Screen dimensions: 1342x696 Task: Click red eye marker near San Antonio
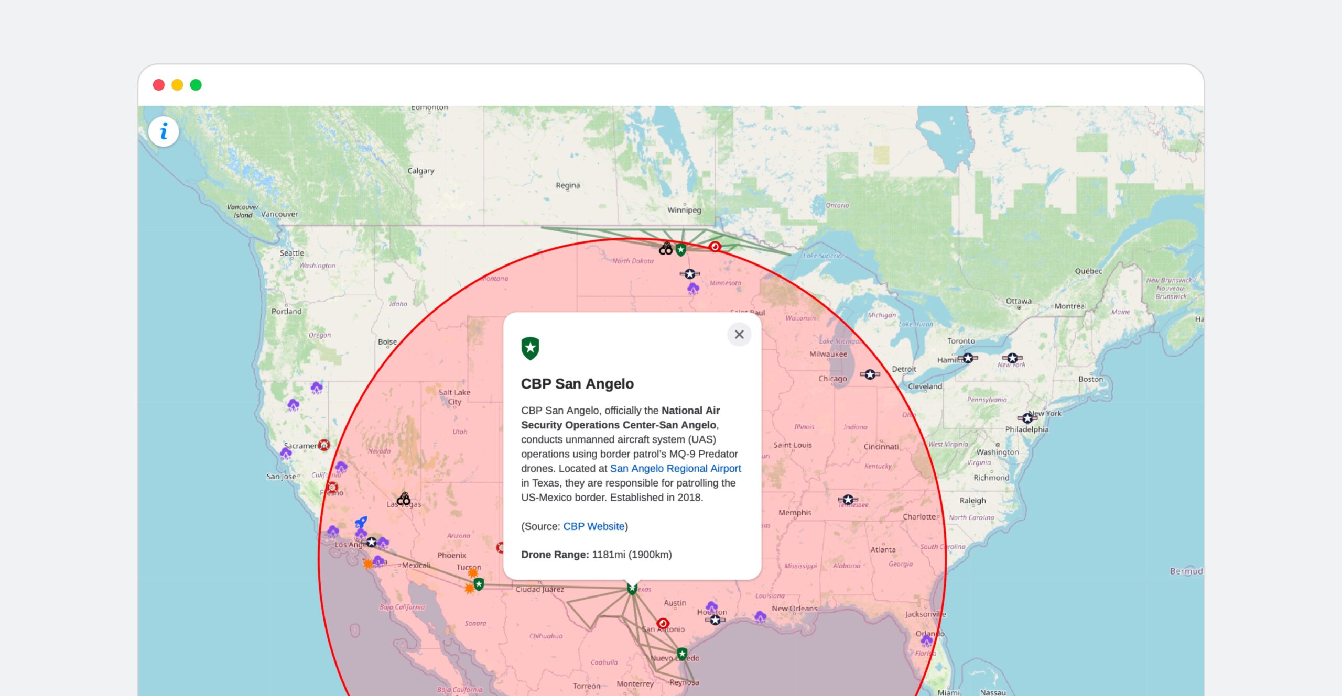coord(663,623)
